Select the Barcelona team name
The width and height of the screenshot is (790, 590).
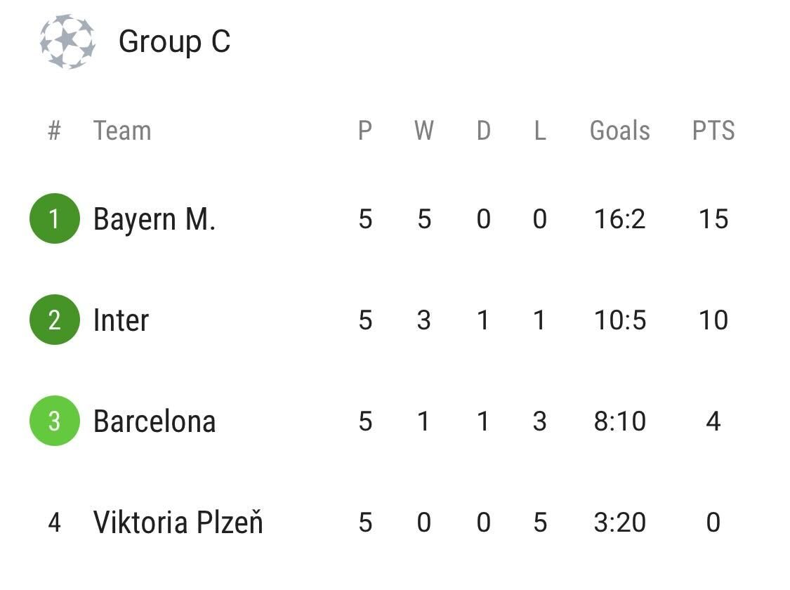pos(154,421)
